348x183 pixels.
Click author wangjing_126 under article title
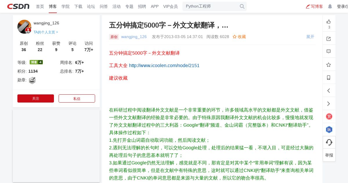134,37
